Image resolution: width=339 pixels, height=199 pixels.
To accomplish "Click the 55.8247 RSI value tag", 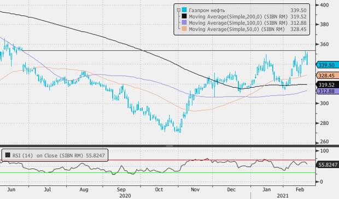I will 328,165.
